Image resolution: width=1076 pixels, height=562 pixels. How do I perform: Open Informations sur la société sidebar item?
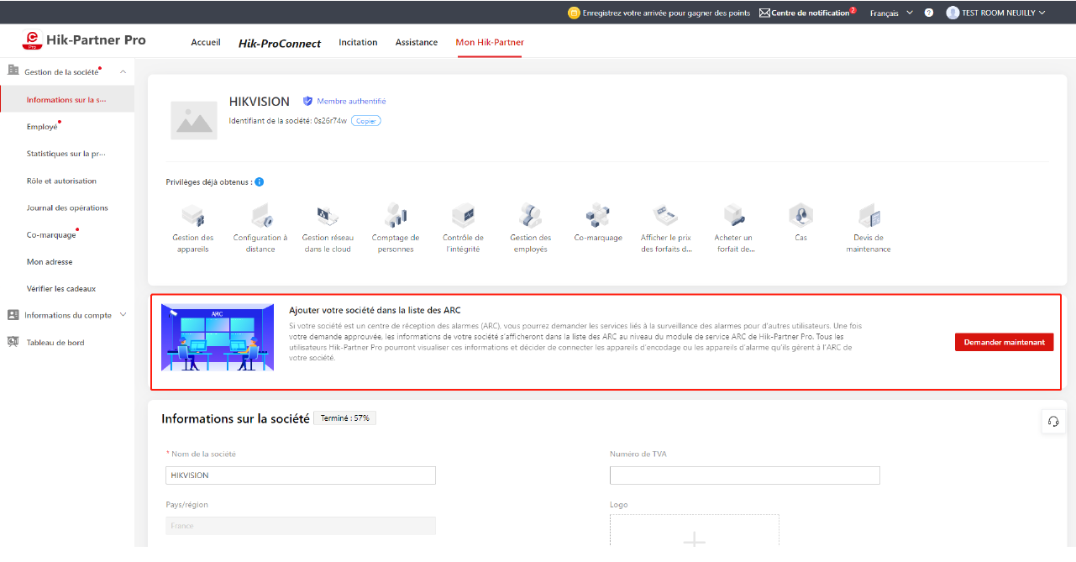click(x=67, y=100)
